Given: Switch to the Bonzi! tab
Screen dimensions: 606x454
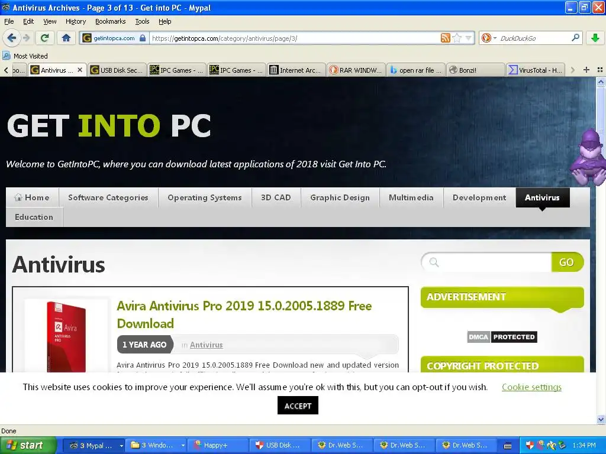Looking at the screenshot, I should pos(476,70).
